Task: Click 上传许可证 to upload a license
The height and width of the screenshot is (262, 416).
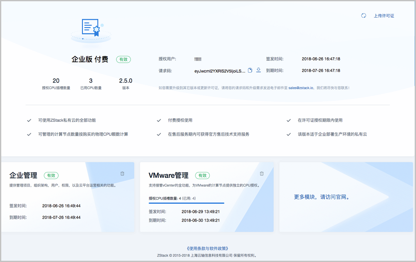Action: pos(384,16)
